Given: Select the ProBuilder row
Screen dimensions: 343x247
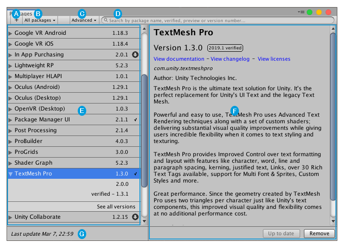Looking at the screenshot, I should click(74, 141).
